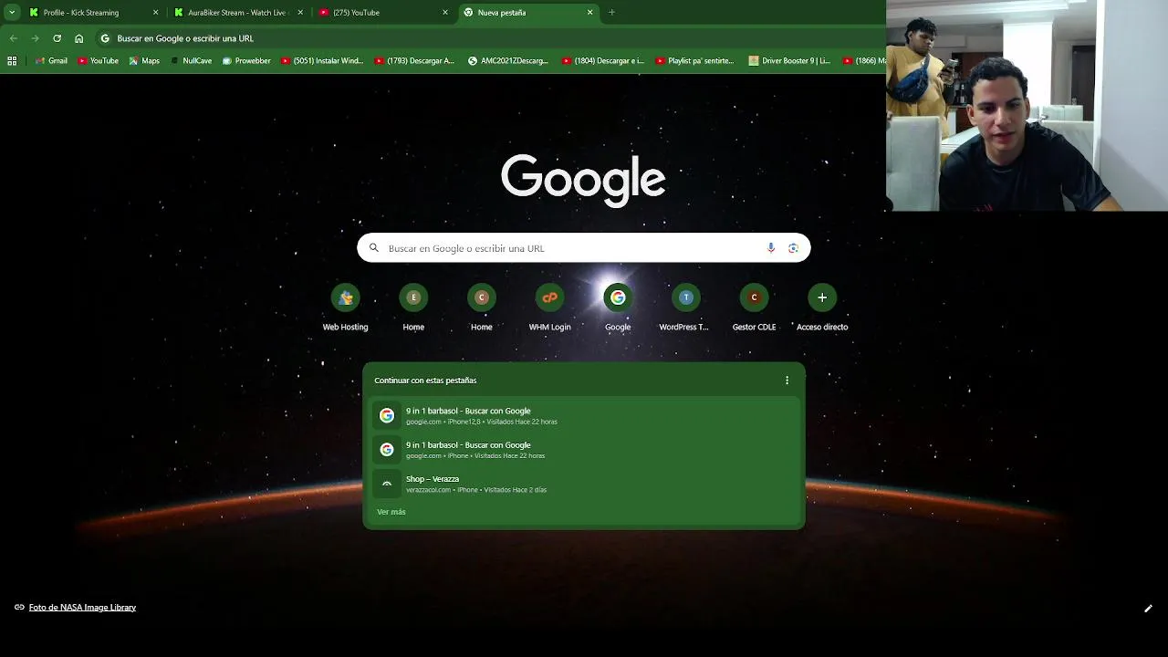1168x657 pixels.
Task: Open the Web Hosting shortcut
Action: (x=345, y=308)
